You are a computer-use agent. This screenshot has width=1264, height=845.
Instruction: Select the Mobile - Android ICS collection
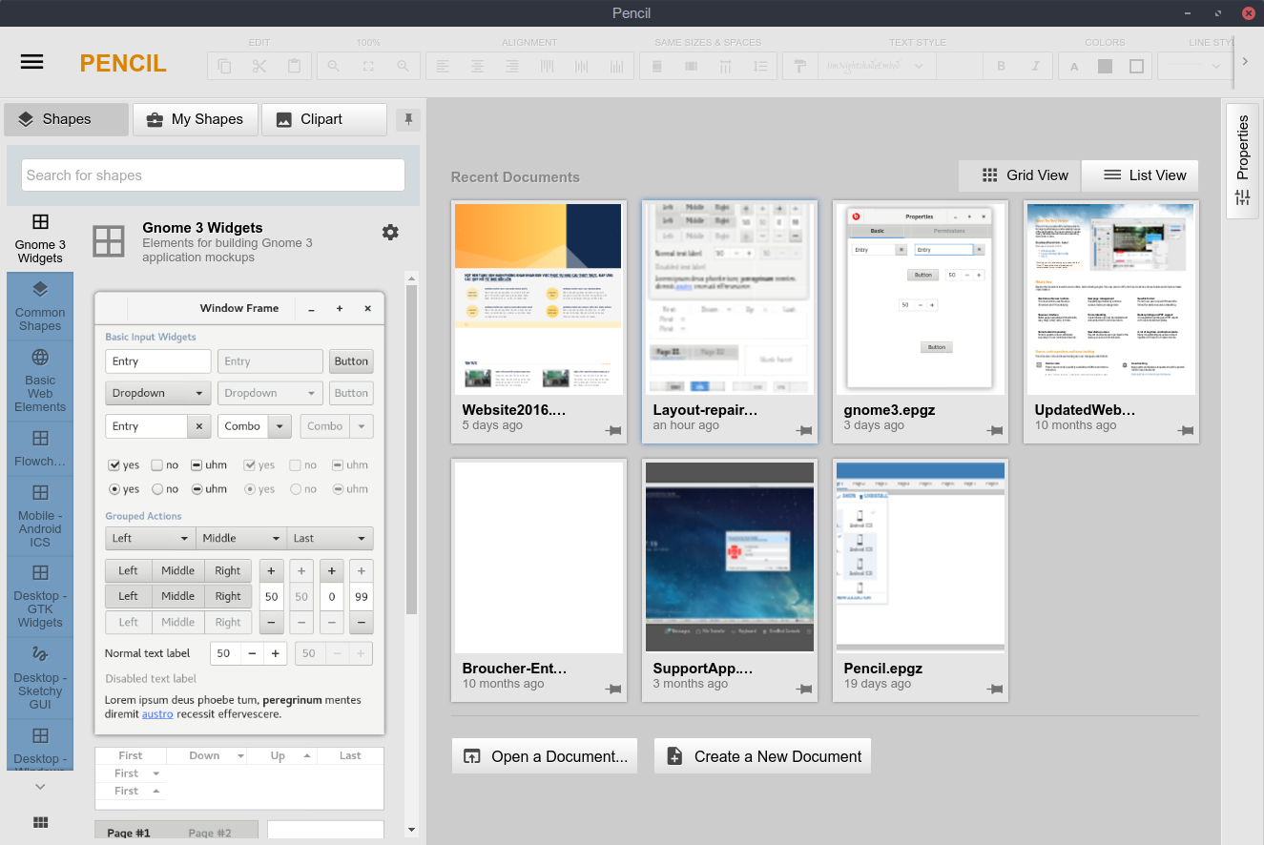coord(40,515)
